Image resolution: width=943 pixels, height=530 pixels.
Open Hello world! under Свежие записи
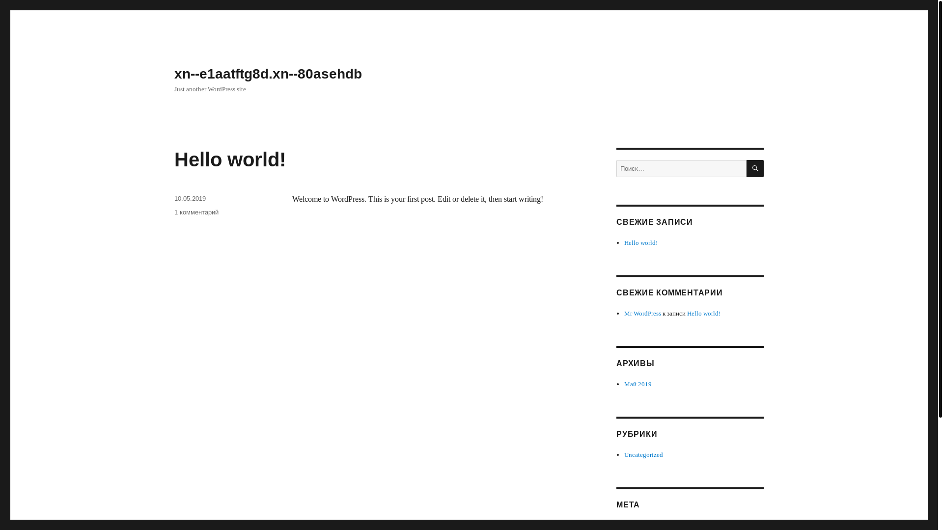[x=641, y=243]
